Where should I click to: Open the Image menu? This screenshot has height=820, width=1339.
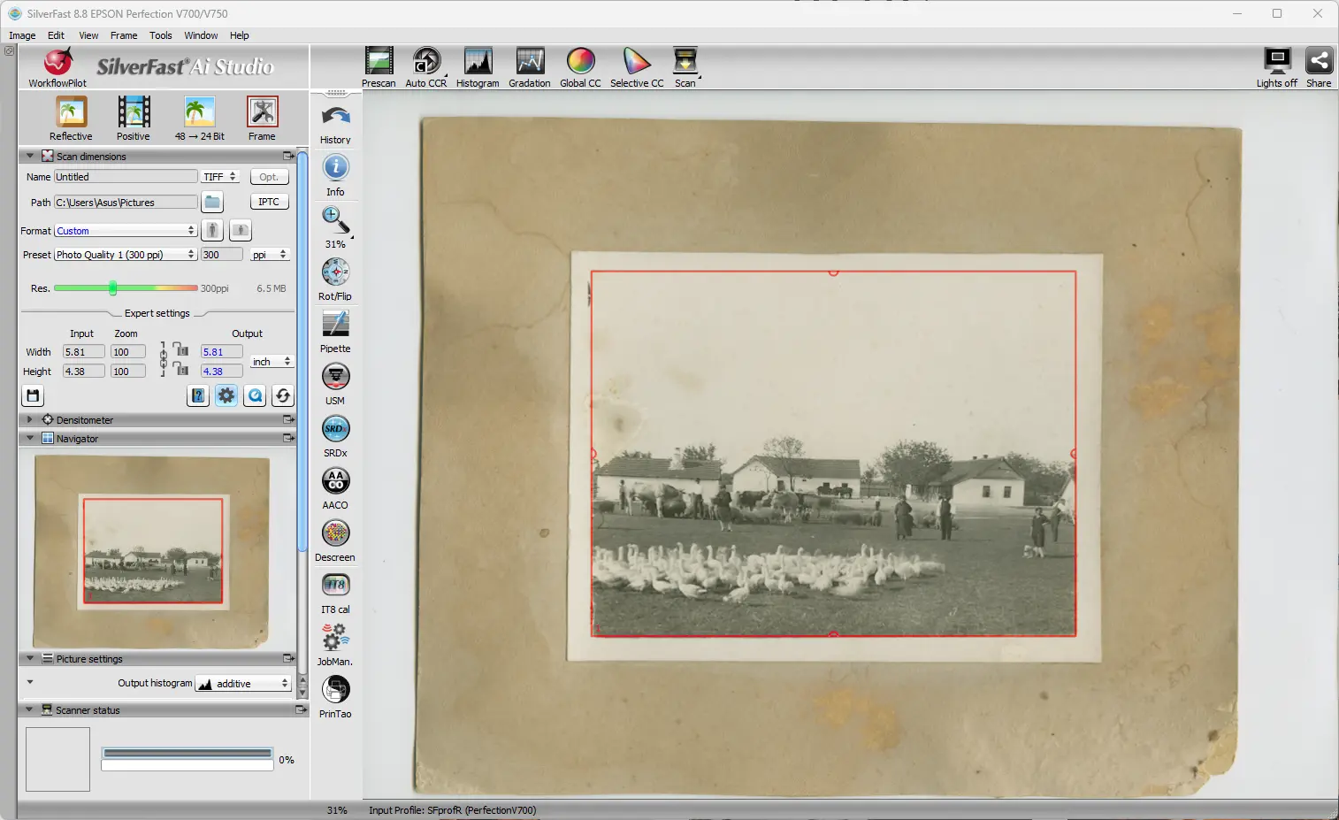click(x=22, y=35)
